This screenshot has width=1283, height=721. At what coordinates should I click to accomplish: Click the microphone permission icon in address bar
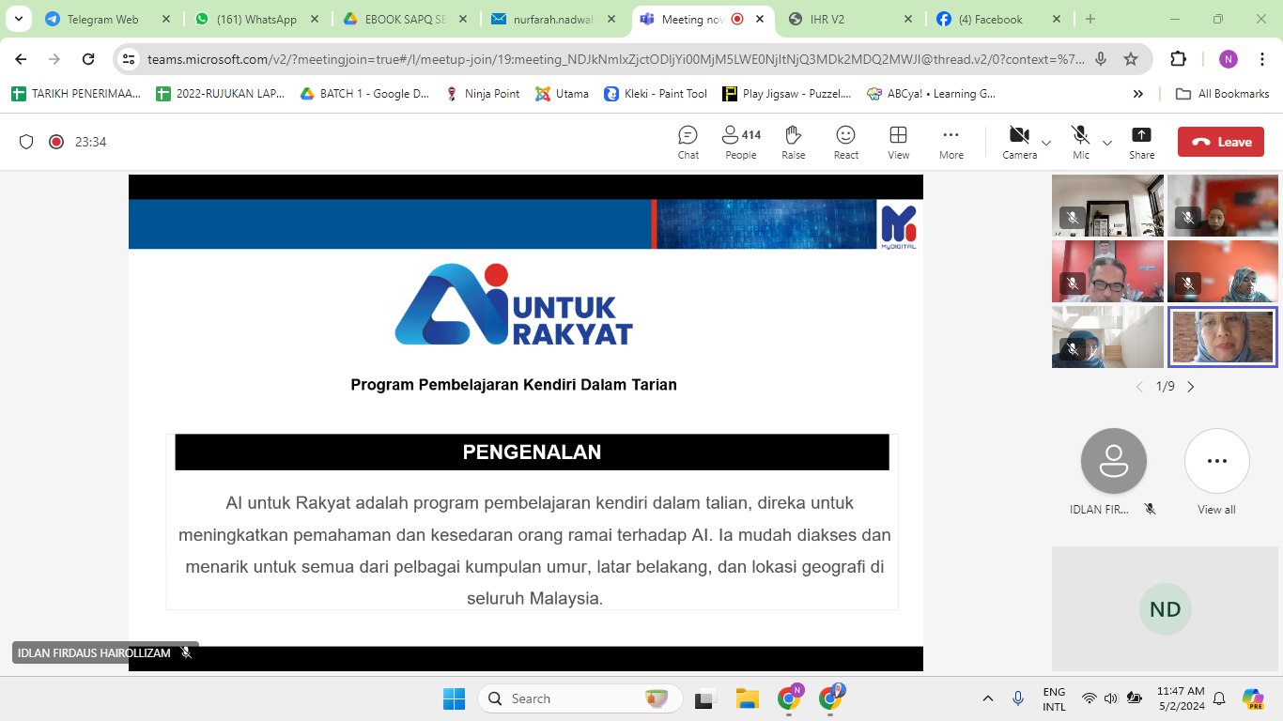[x=1101, y=59]
